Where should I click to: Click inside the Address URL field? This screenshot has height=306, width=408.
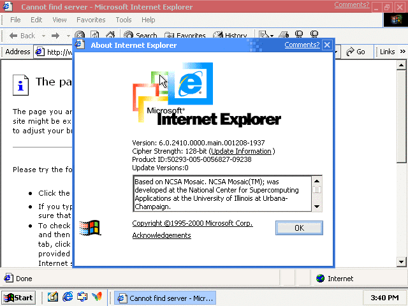coord(59,52)
